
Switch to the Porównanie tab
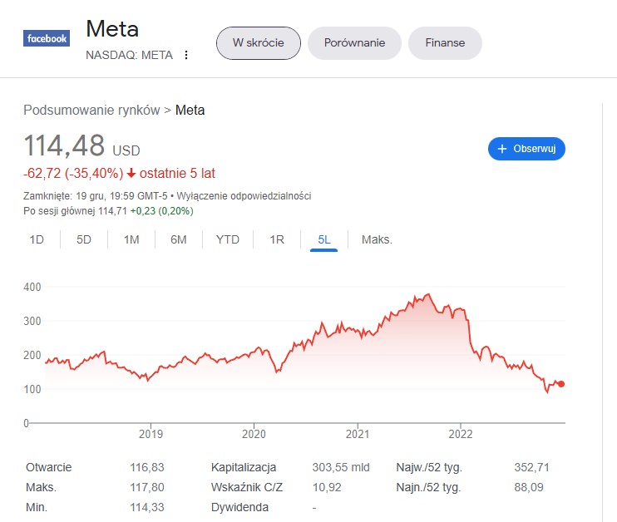click(x=354, y=43)
